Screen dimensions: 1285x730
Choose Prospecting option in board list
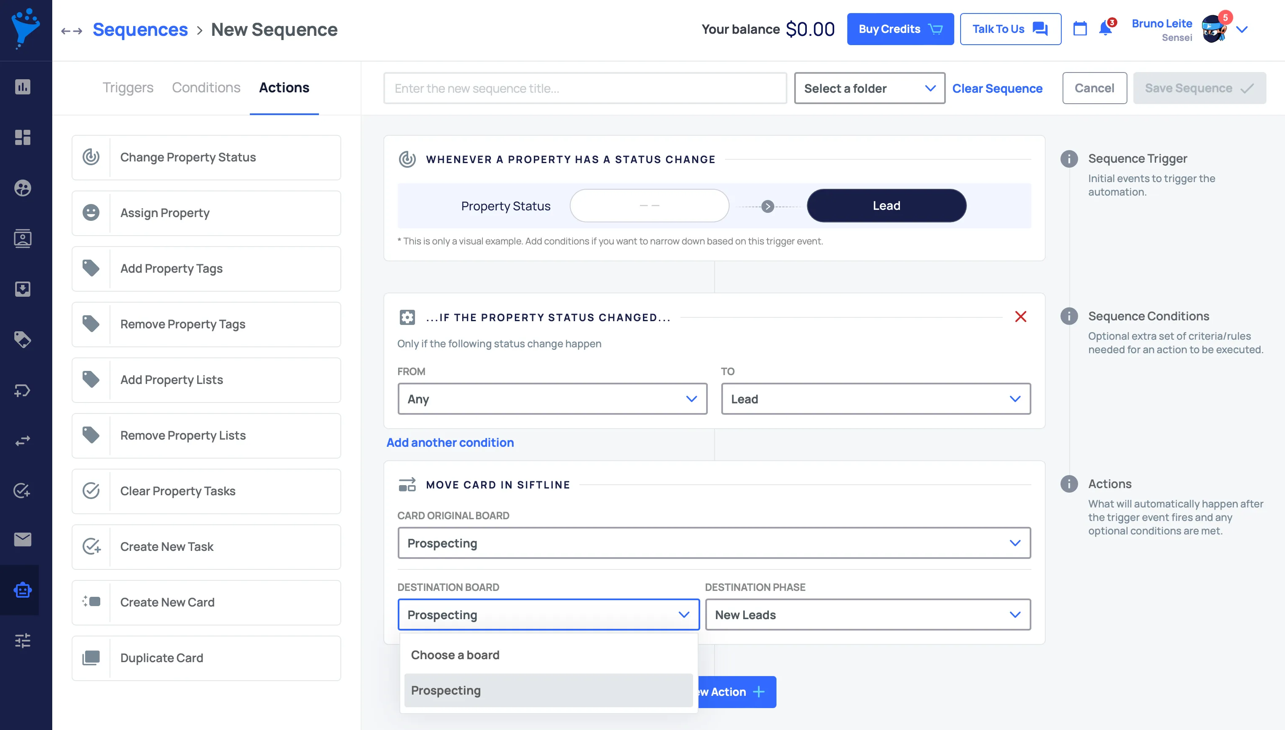tap(548, 690)
